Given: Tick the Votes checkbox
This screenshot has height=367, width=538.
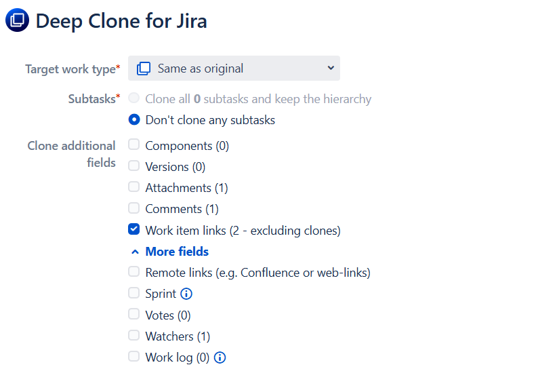Looking at the screenshot, I should (134, 315).
